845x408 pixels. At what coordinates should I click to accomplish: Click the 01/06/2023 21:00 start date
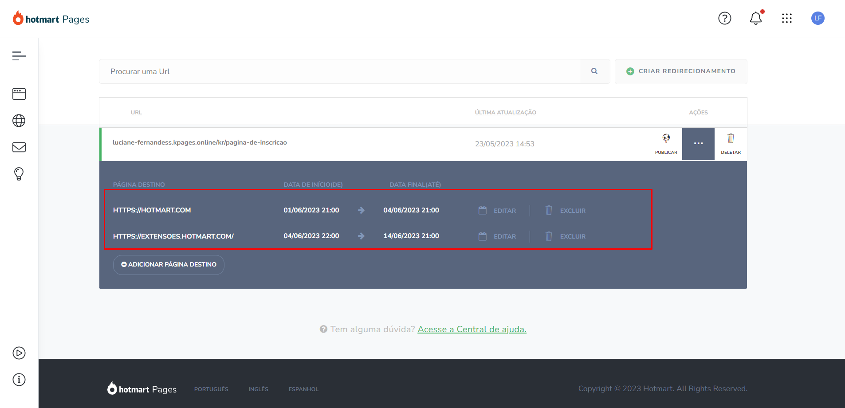point(311,210)
